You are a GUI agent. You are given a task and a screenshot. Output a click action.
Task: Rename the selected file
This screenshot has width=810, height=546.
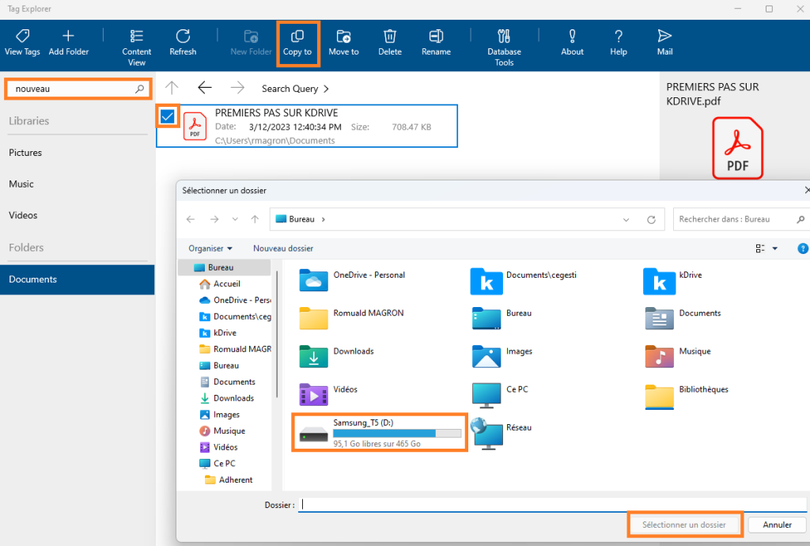pyautogui.click(x=436, y=43)
